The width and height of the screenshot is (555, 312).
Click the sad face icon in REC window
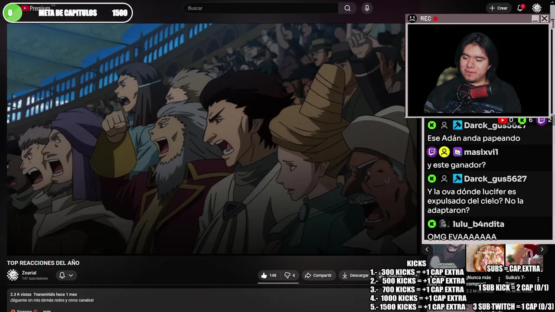point(412,19)
